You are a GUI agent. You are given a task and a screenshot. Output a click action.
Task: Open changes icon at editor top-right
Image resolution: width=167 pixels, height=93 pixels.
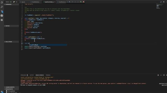(161, 2)
